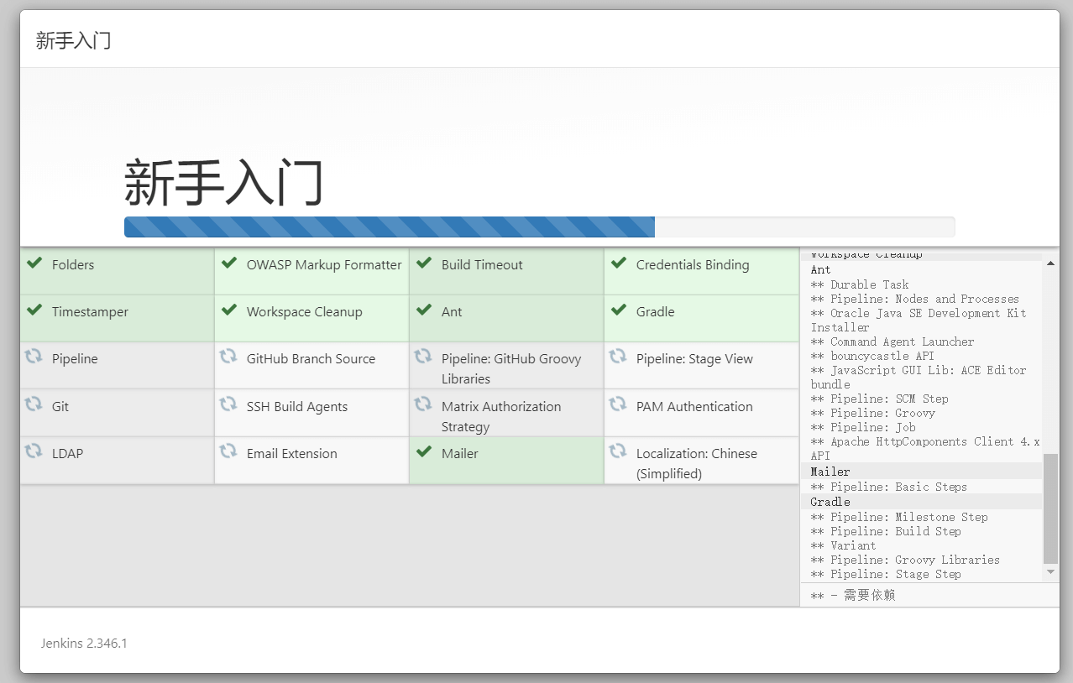
Task: Click the pending spinner icon beside Pipeline
Action: point(34,357)
